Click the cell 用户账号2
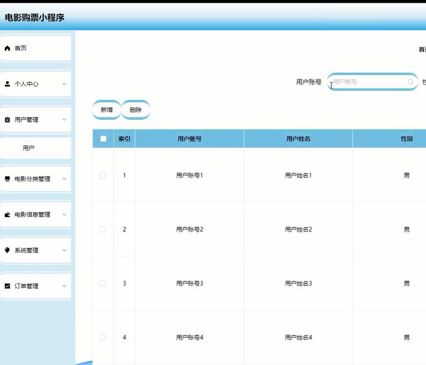Screen dimensions: 426x365 [x=190, y=229]
